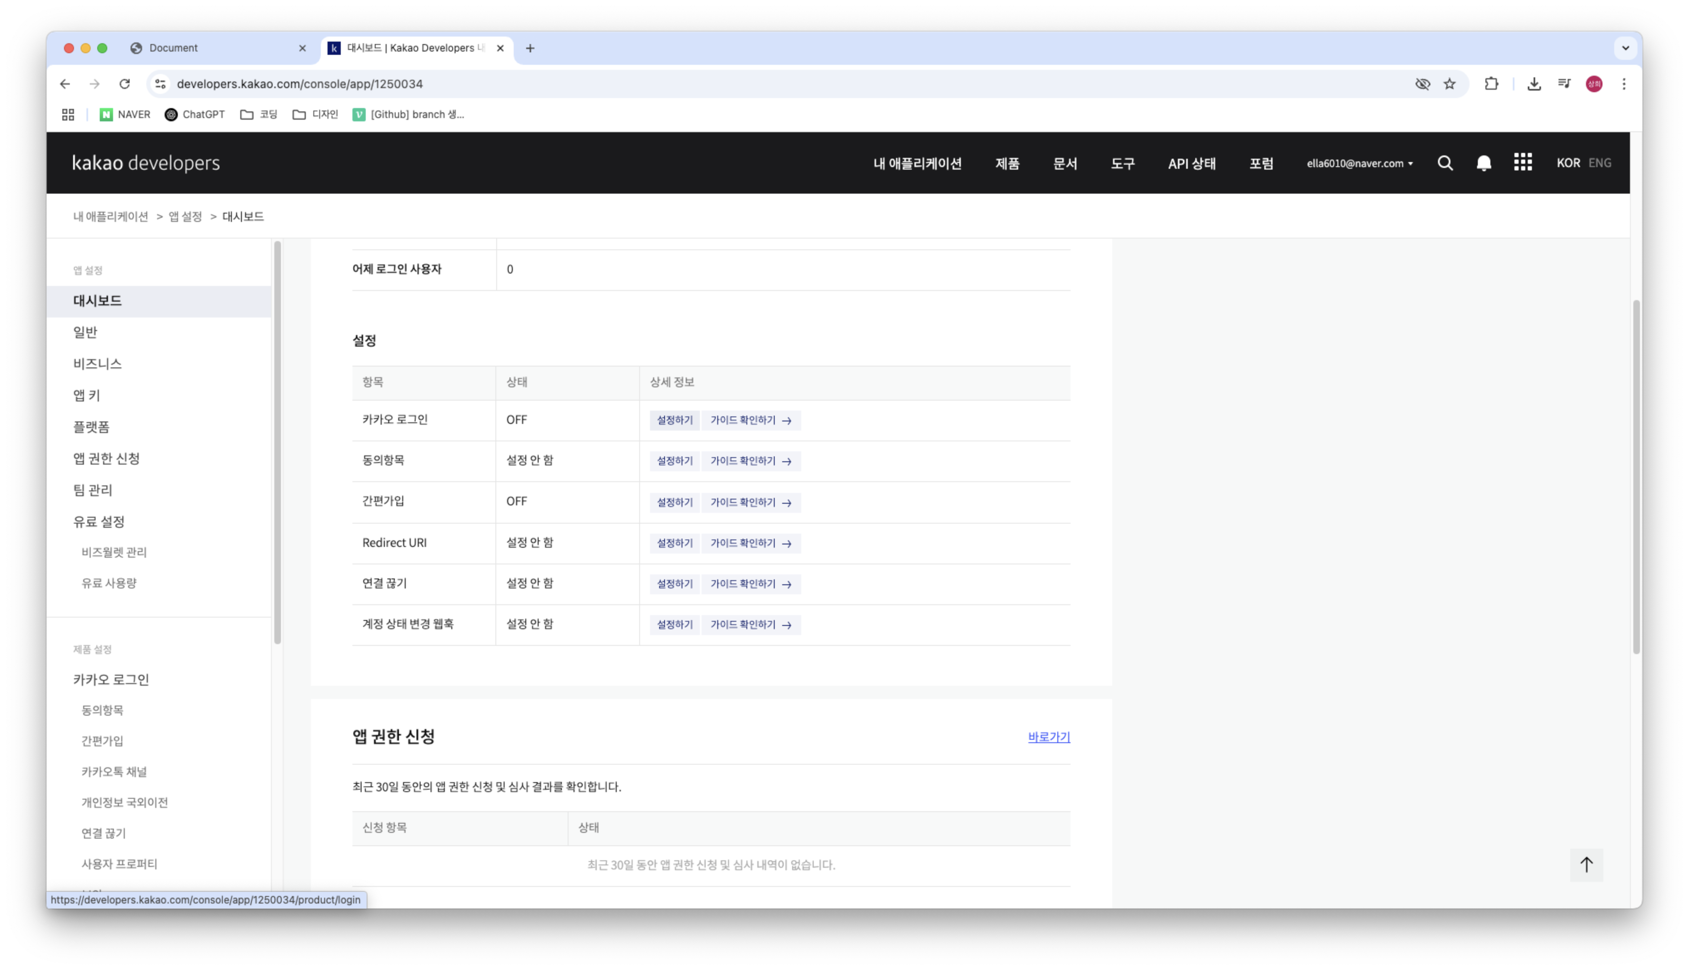Open the 제품 menu
Screen dimensions: 1689x970
(1007, 163)
